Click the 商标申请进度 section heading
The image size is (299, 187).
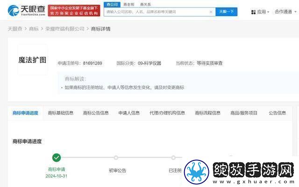click(x=27, y=141)
